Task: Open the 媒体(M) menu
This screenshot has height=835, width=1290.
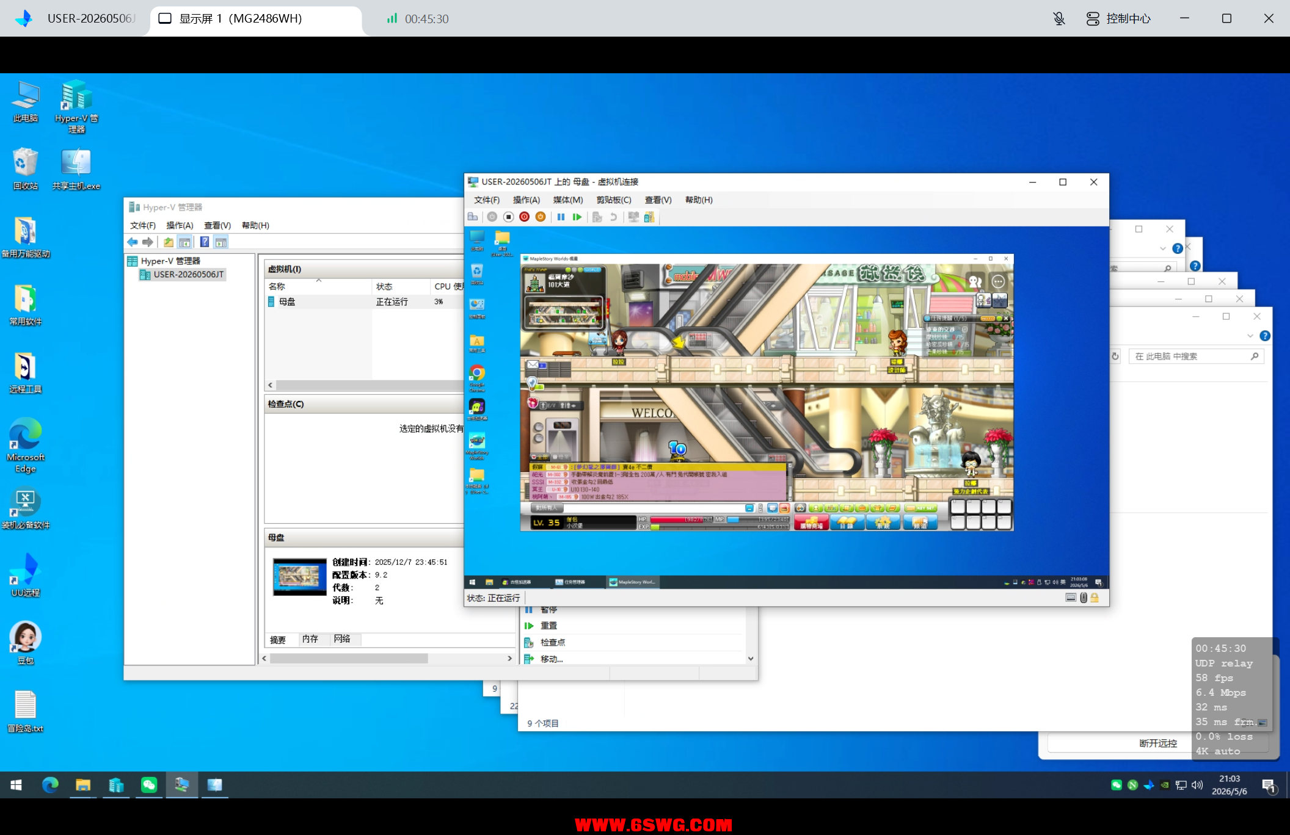Action: point(568,200)
